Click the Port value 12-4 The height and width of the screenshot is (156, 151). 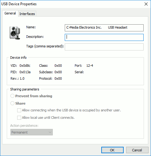(90, 66)
